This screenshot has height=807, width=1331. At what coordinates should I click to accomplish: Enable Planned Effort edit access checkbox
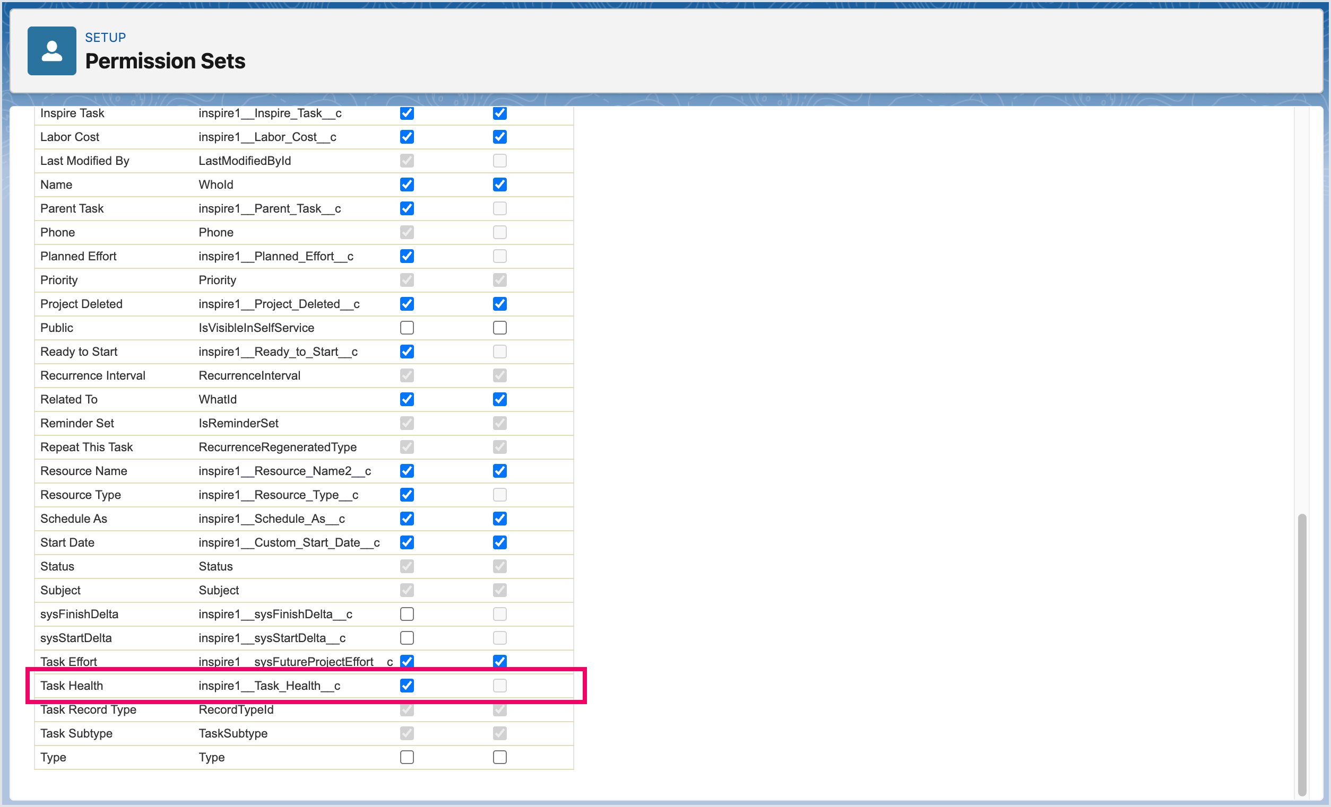500,257
